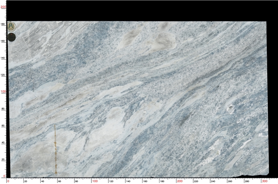Viewport: 278px width, 184px height.
Task: Select the '240' mark on the bottom ruler
Action: coord(213,181)
